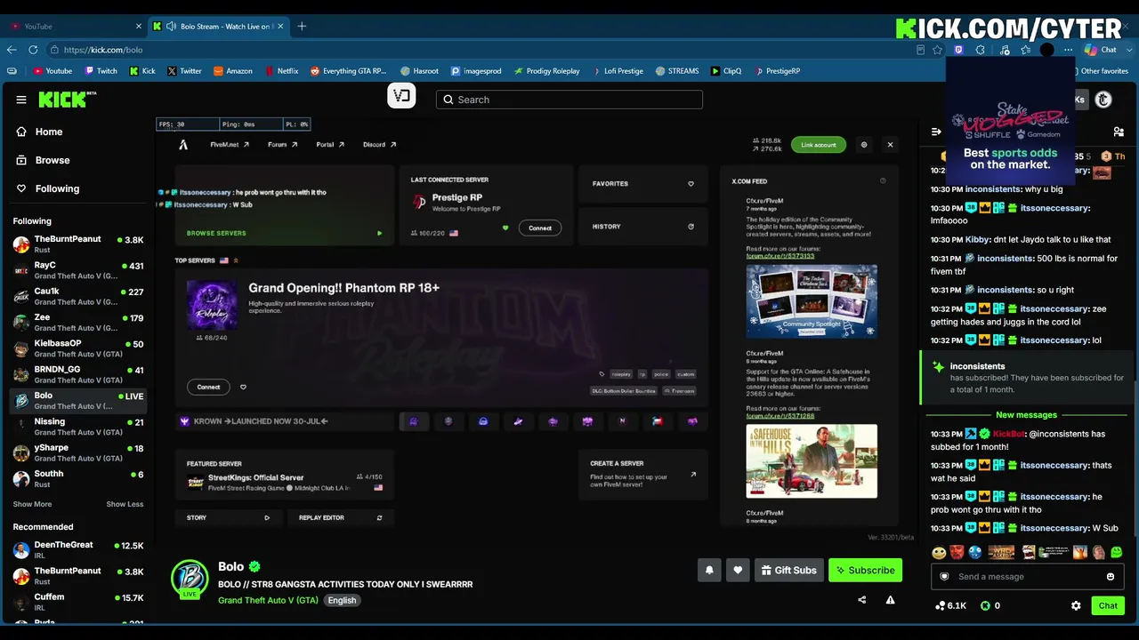Click the Kick search field
This screenshot has width=1139, height=640.
coord(569,100)
